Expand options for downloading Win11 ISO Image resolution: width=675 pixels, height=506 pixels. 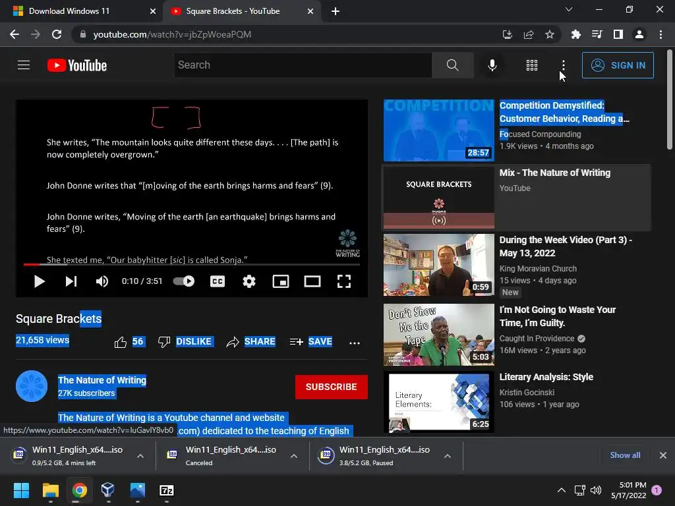[140, 456]
